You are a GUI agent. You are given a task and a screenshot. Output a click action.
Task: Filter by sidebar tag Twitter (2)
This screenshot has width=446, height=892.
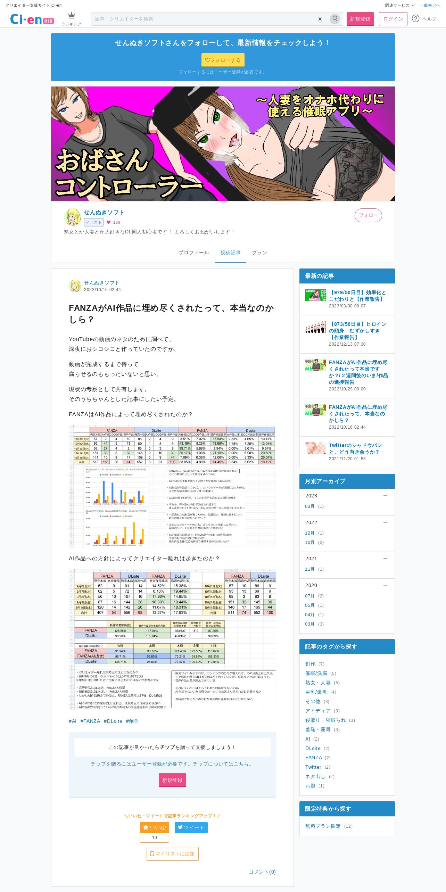[x=313, y=767]
